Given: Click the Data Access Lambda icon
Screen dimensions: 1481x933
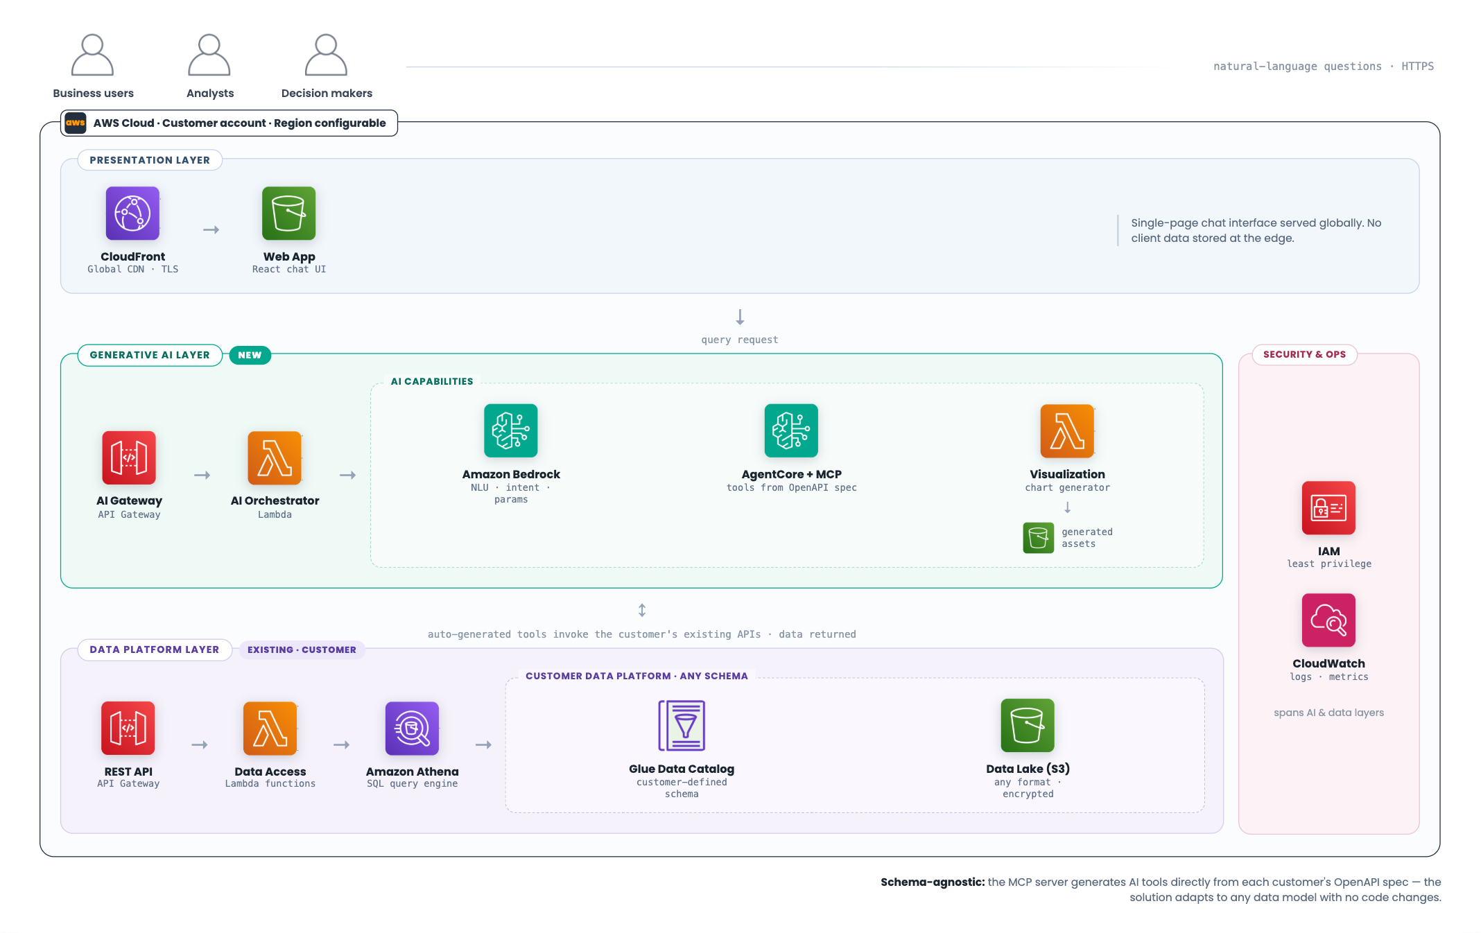Looking at the screenshot, I should tap(270, 728).
